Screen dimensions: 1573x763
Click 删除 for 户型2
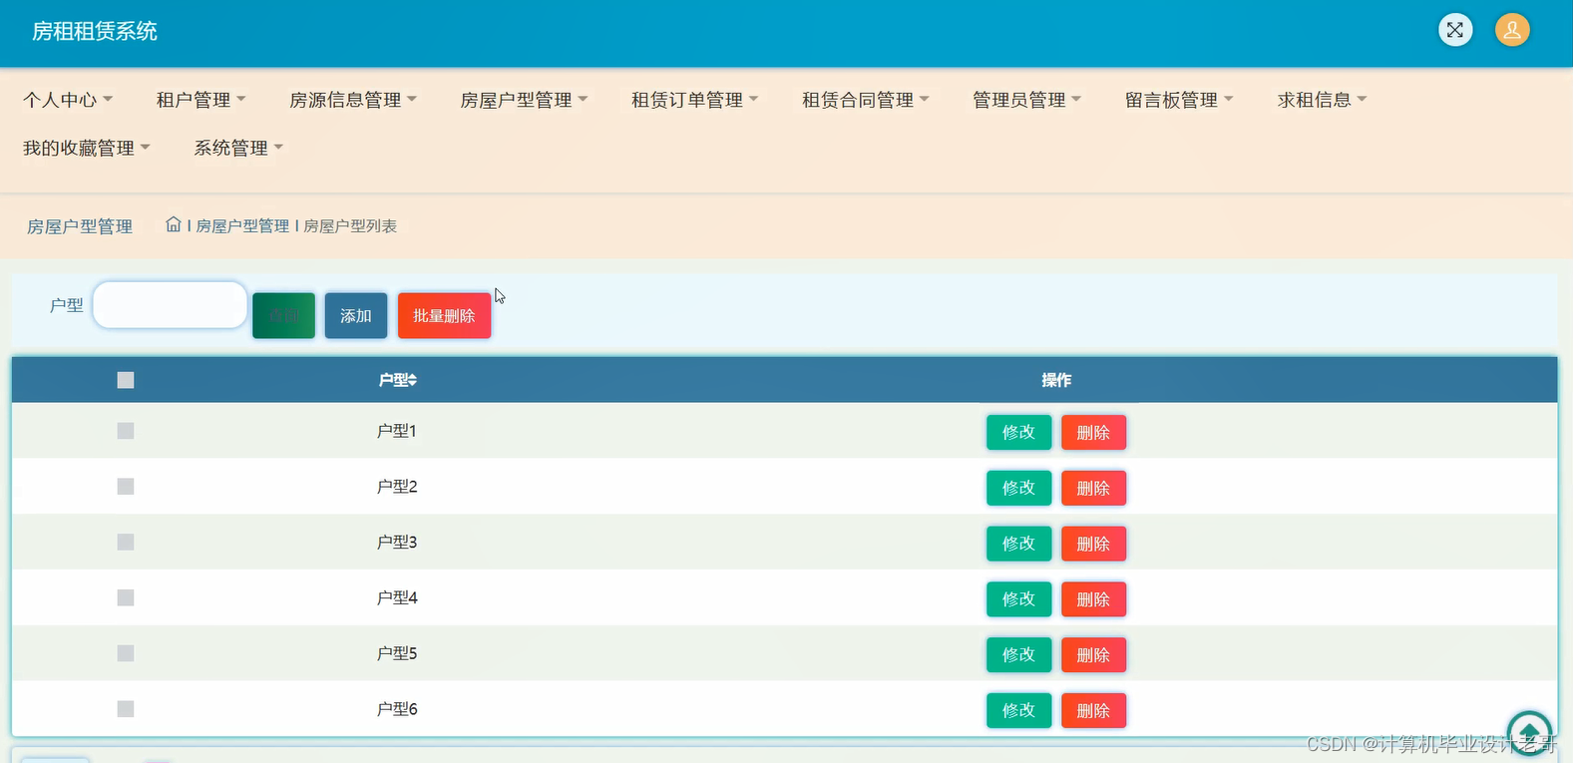click(x=1093, y=488)
